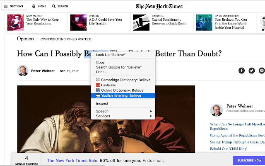Click the NYT Home T icon
This screenshot has height=166, width=265.
point(34,6)
